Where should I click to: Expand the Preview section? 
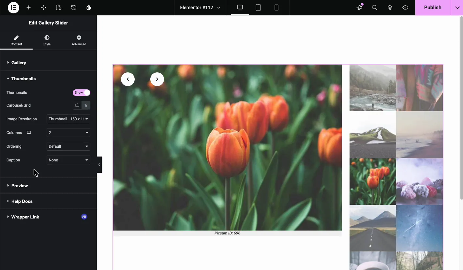48,186
